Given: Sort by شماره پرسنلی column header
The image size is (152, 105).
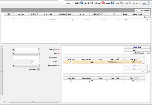Looking at the screenshot, I should (137, 14).
